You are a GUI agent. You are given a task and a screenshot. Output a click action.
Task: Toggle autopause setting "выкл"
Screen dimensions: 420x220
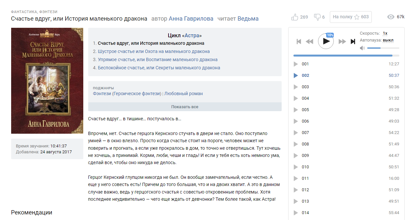(x=388, y=40)
